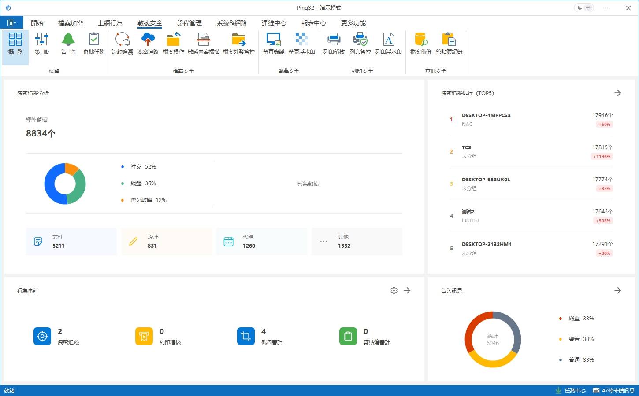The height and width of the screenshot is (396, 639).
Task: Open the application menu dropdown at top left
Action: pos(12,23)
